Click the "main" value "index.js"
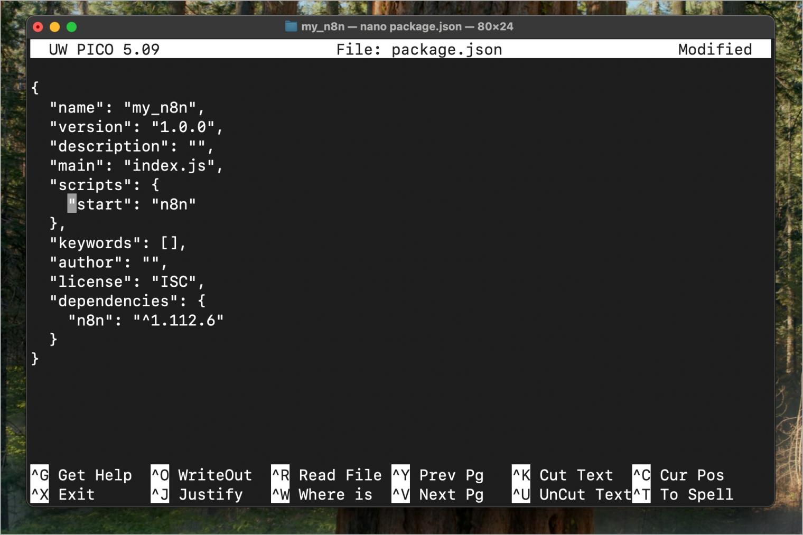This screenshot has height=535, width=803. point(169,166)
